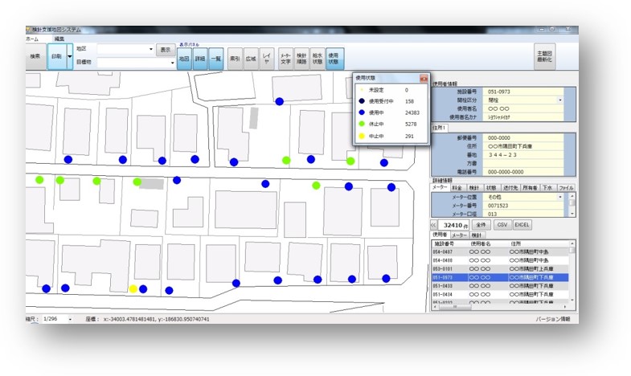Export the list with the EXCEL button
The image size is (631, 376).
click(522, 225)
